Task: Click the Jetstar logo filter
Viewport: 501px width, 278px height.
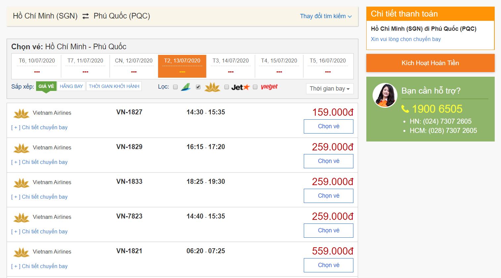Action: pos(240,87)
